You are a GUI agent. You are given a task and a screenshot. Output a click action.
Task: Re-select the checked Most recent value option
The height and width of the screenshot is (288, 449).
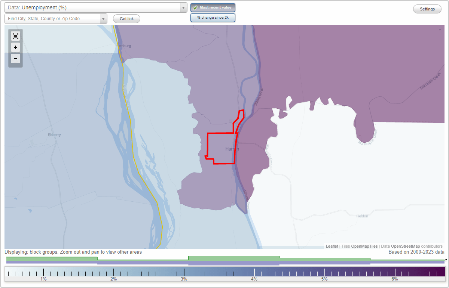click(x=213, y=7)
